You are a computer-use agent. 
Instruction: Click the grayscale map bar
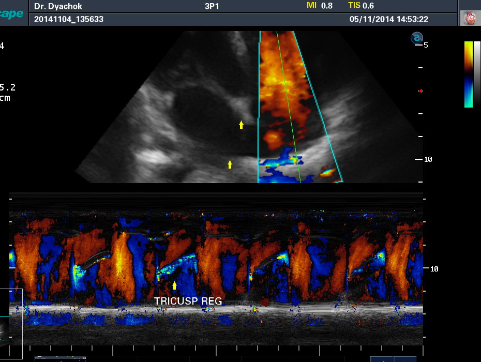pos(477,74)
